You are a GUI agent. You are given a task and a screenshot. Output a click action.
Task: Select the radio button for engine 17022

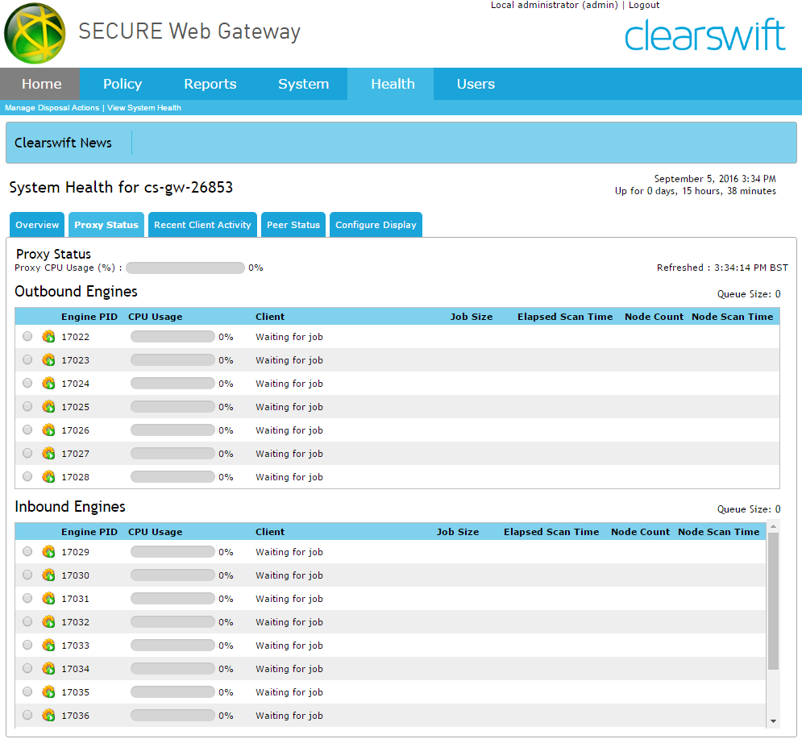click(x=27, y=336)
